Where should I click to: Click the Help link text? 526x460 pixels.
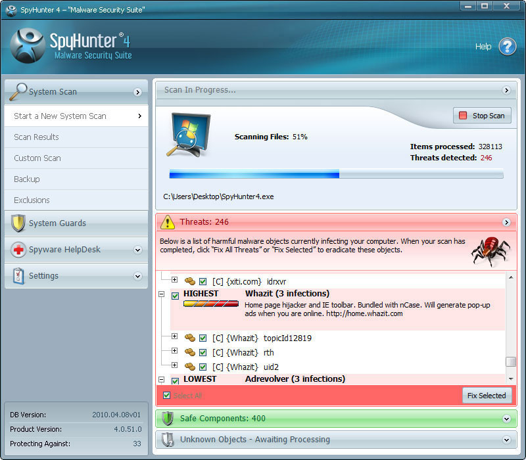point(483,46)
